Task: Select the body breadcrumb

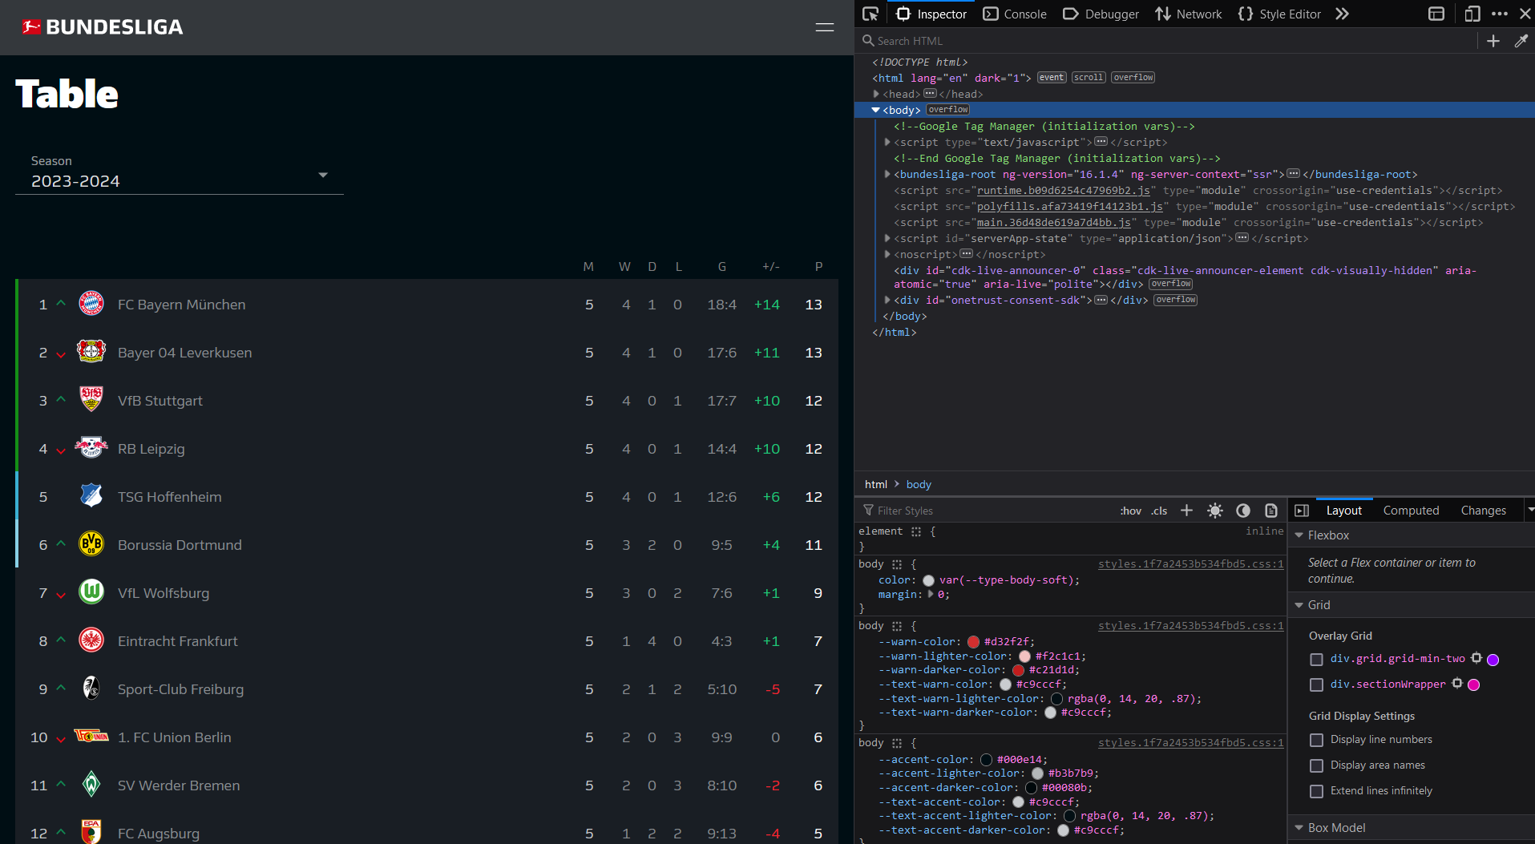Action: [919, 484]
